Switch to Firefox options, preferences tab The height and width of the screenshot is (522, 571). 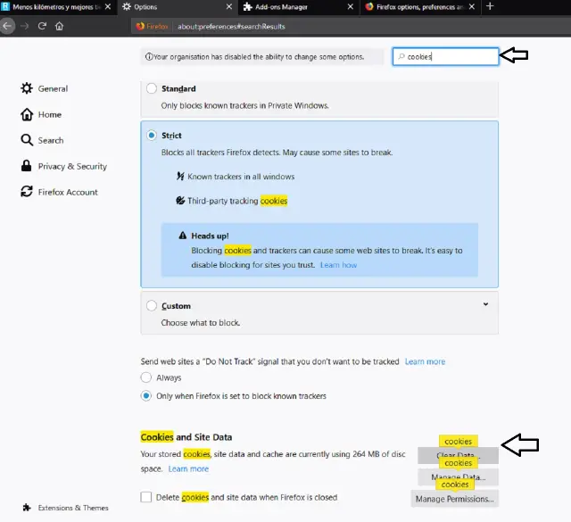tap(419, 6)
